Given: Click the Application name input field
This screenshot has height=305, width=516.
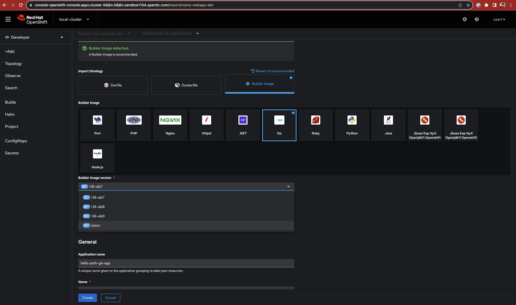Looking at the screenshot, I should click(186, 263).
